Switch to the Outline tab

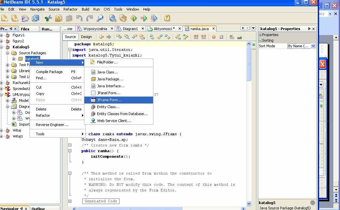(38, 208)
